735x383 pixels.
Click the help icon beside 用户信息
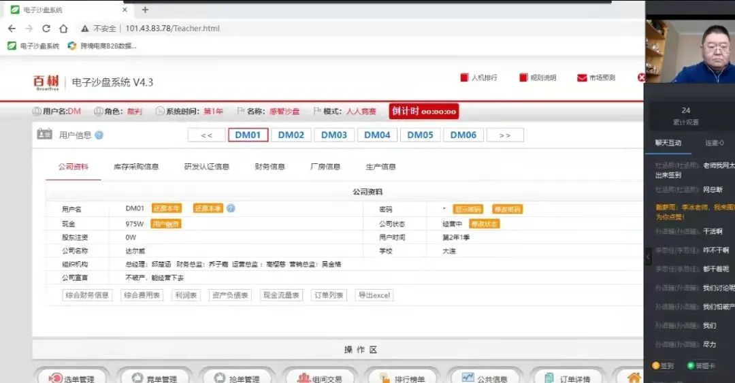point(99,135)
